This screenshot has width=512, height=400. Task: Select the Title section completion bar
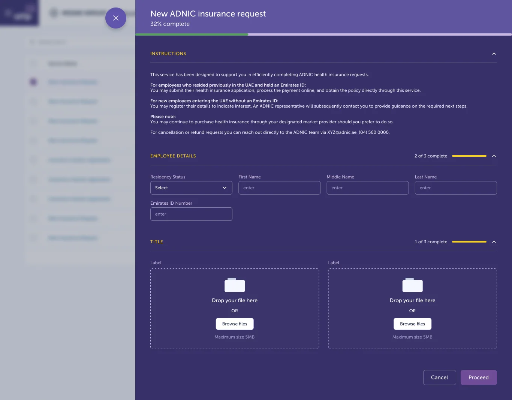pyautogui.click(x=469, y=242)
